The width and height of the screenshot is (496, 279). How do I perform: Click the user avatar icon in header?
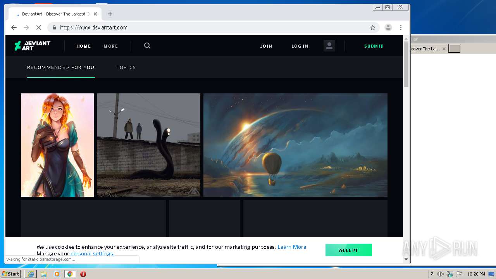[x=329, y=46]
